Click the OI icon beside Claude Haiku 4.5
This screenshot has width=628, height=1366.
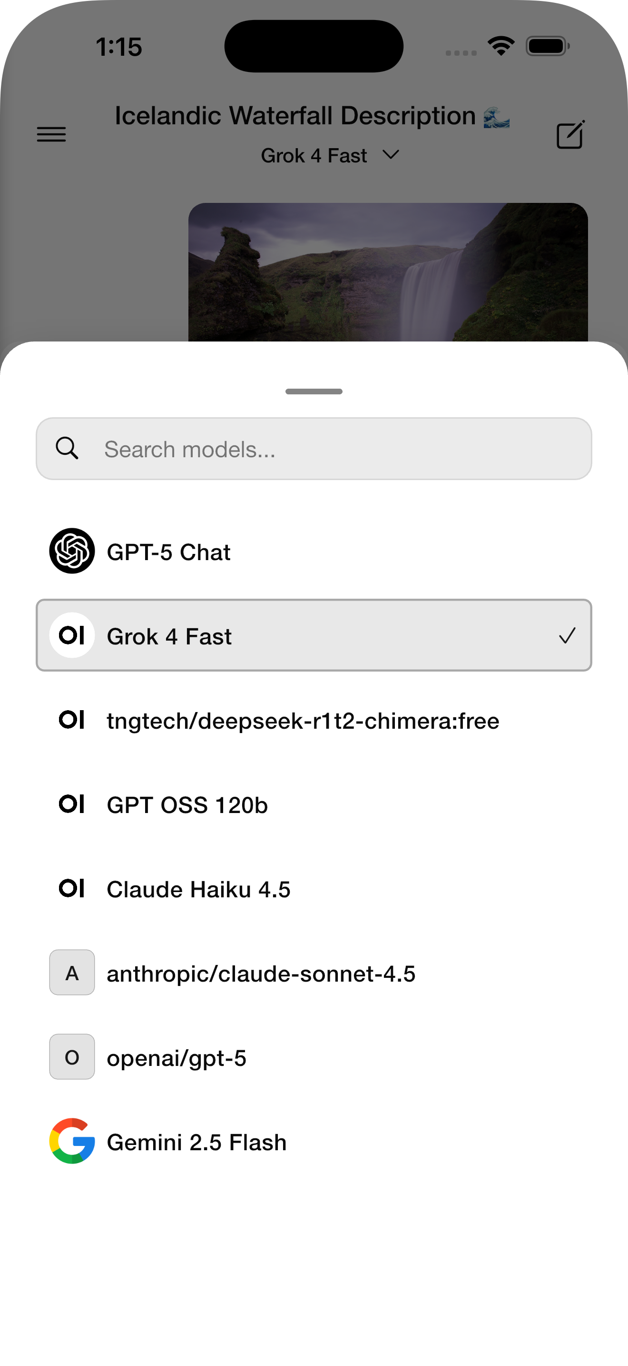pyautogui.click(x=72, y=888)
